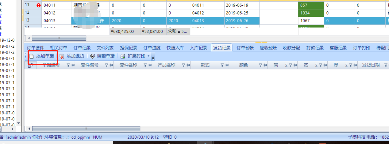This screenshot has width=389, height=144.
Task: Click the 发货日期 column header
Action: 371,65
